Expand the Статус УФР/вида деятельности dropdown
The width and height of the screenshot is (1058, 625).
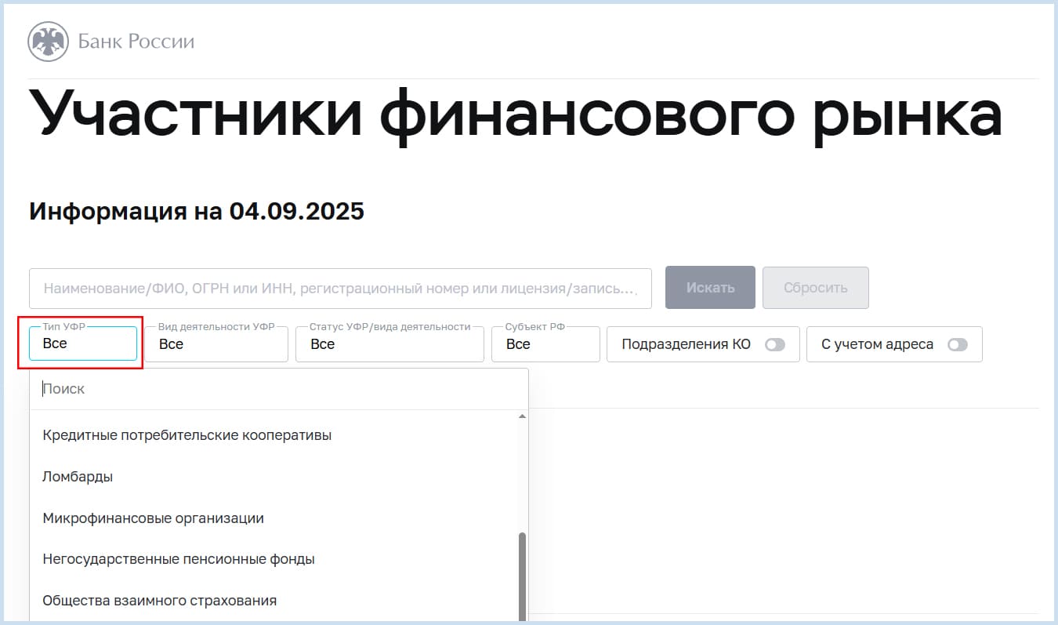pos(390,344)
